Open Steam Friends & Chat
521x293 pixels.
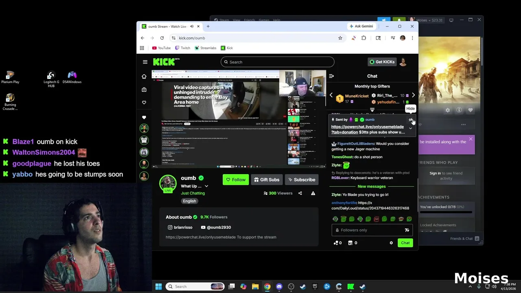465,238
